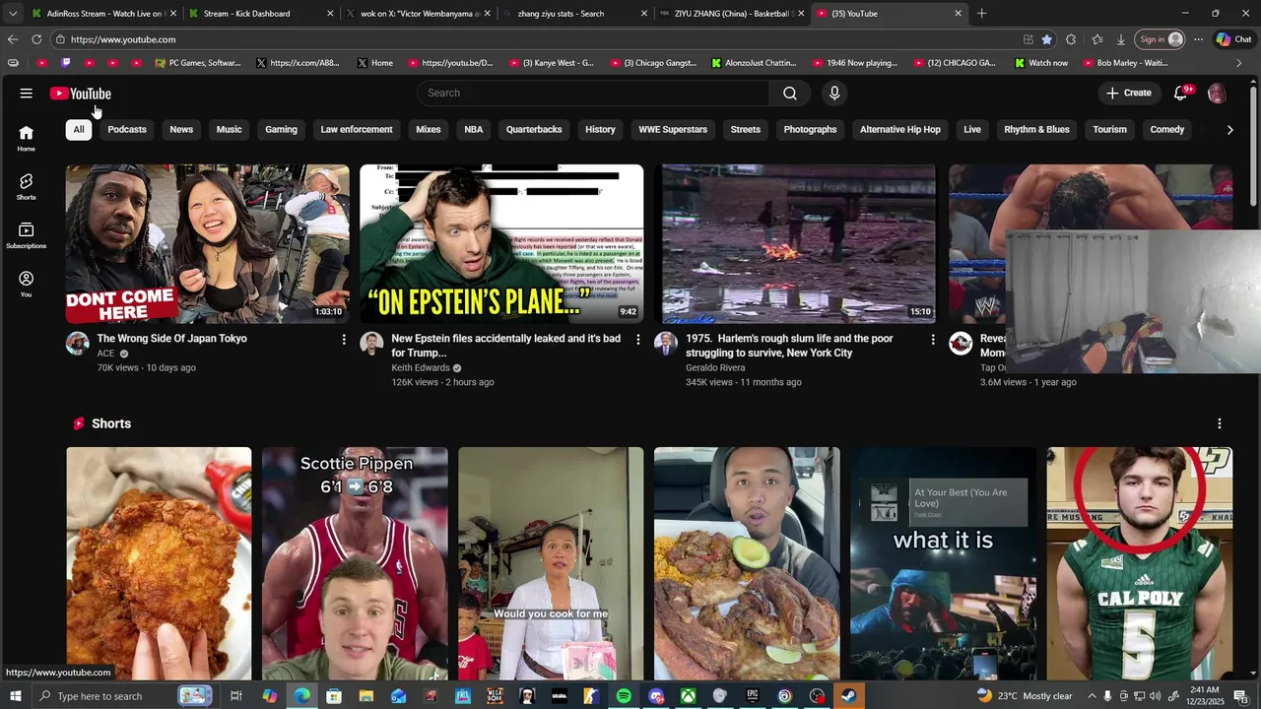Open Copilot Chat in the browser
This screenshot has height=709, width=1261.
pos(1233,39)
